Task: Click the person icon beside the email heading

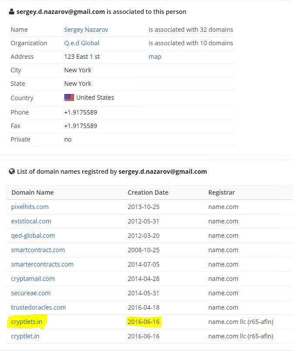Action: 12,12
